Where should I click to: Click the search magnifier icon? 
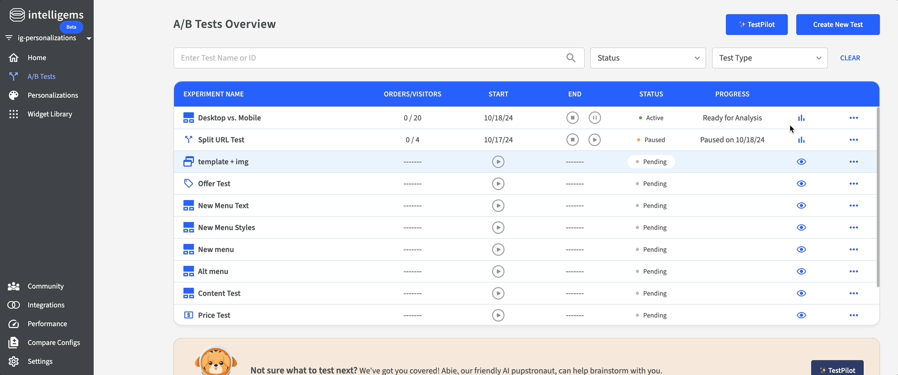[571, 58]
